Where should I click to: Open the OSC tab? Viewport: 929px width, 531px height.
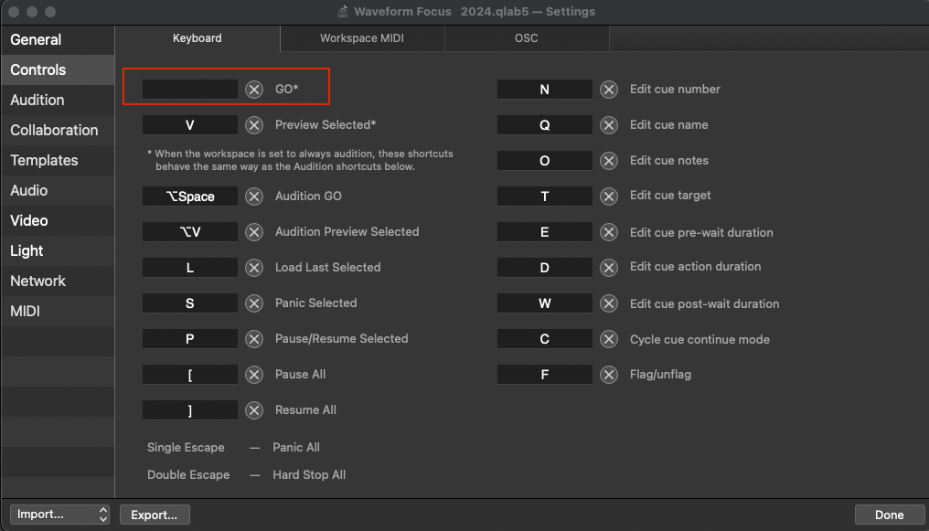pyautogui.click(x=527, y=38)
